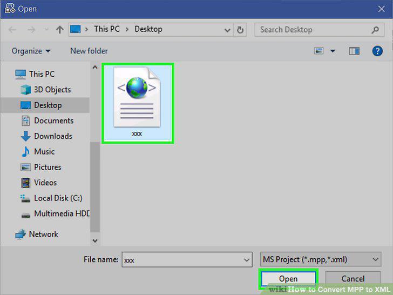Select Multimedia HDD drive in sidebar
The width and height of the screenshot is (393, 295).
point(55,214)
